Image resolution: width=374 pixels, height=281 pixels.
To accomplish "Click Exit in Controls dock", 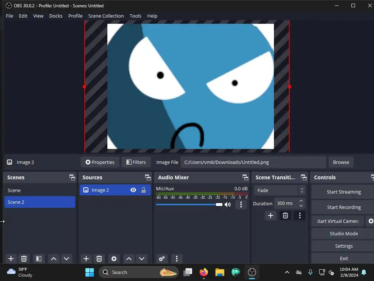I will pyautogui.click(x=344, y=258).
